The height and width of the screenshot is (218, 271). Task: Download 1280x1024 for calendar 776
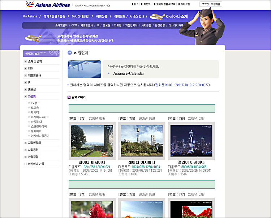103,167
